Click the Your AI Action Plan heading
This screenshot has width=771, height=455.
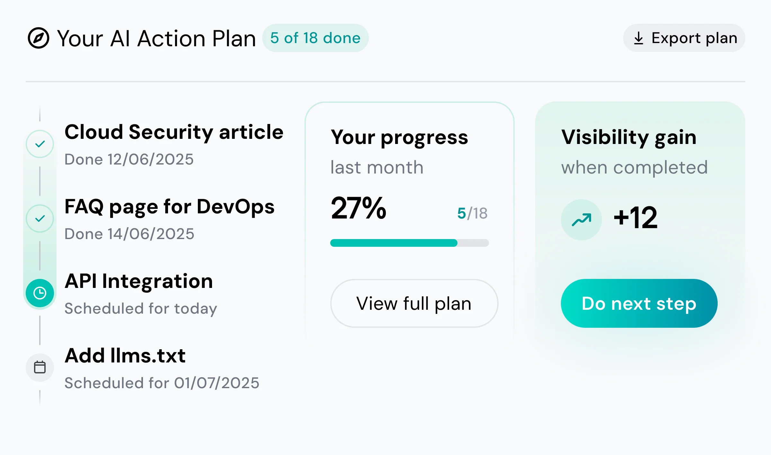click(156, 39)
